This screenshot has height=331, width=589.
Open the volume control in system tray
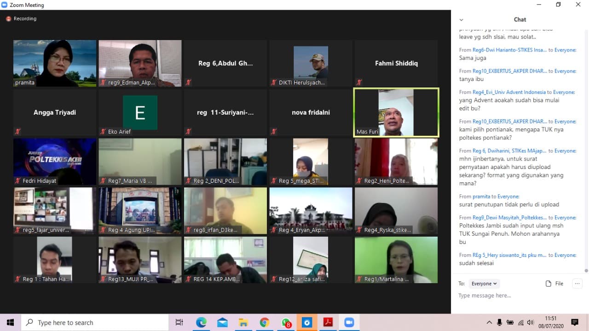(531, 323)
